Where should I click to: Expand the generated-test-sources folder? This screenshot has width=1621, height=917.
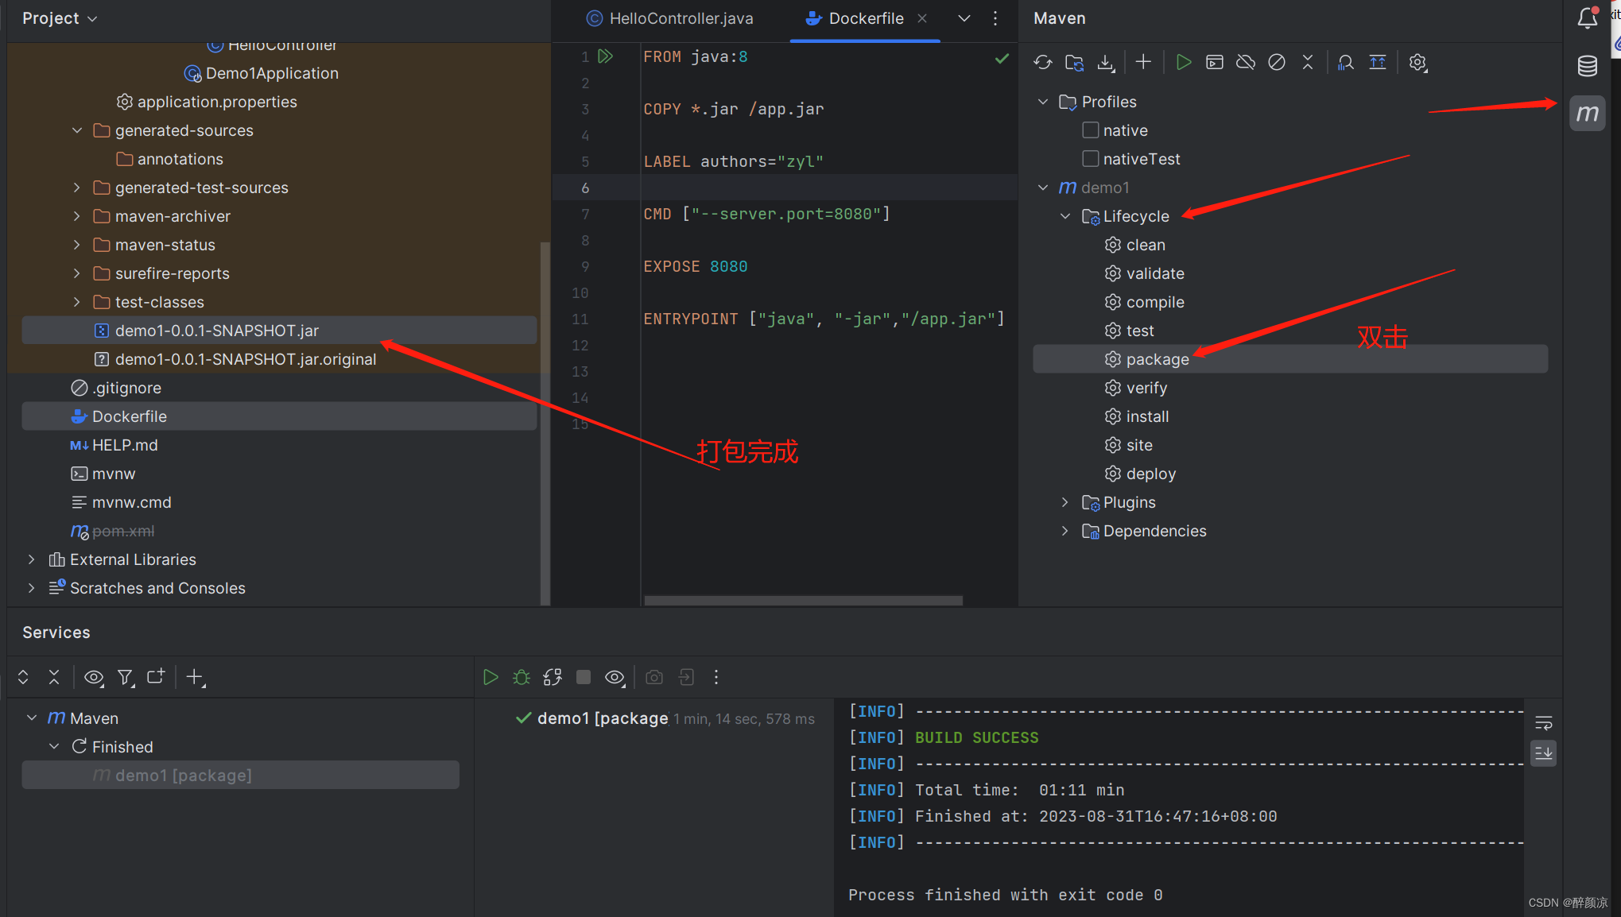[76, 188]
